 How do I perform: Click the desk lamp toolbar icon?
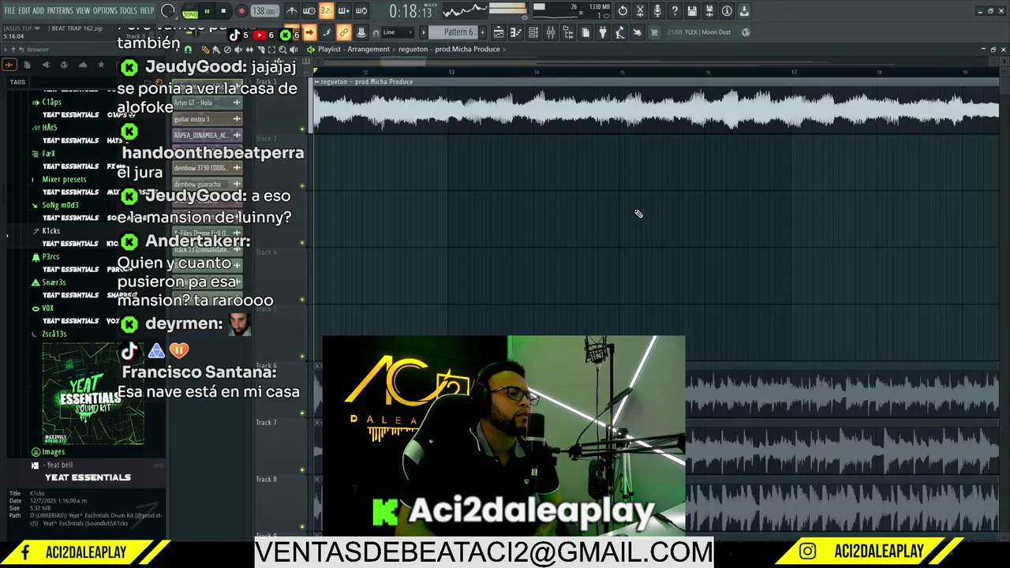click(620, 32)
